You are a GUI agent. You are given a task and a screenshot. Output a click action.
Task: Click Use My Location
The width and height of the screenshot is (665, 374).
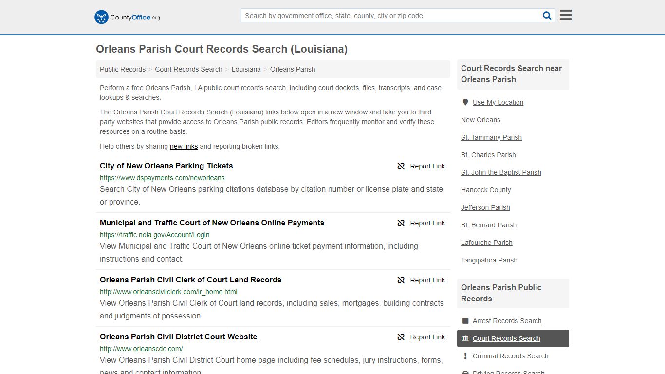[498, 102]
